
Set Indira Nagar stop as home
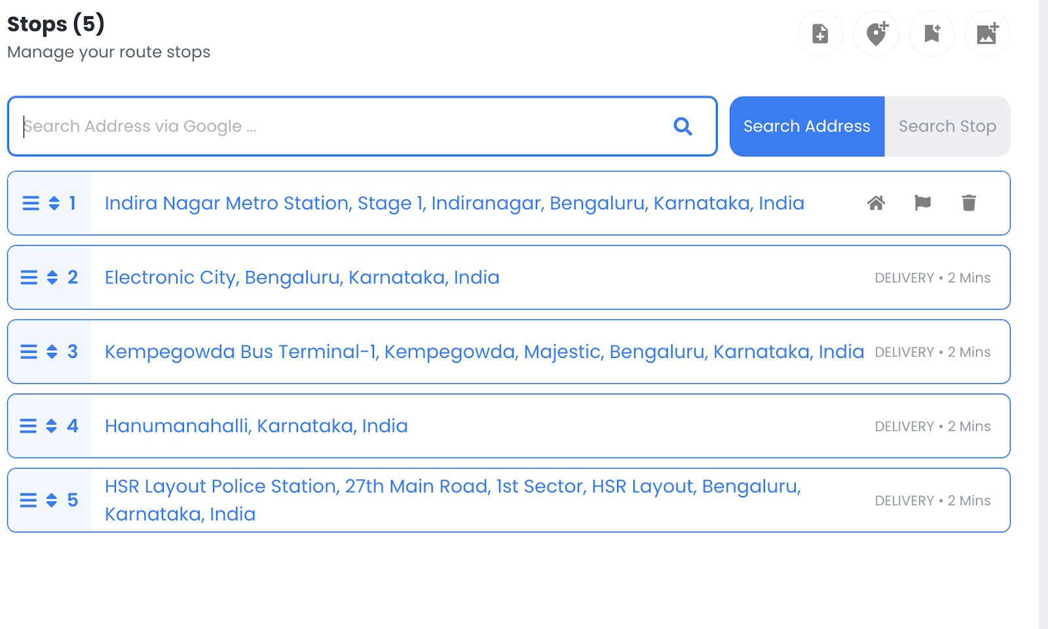[876, 203]
